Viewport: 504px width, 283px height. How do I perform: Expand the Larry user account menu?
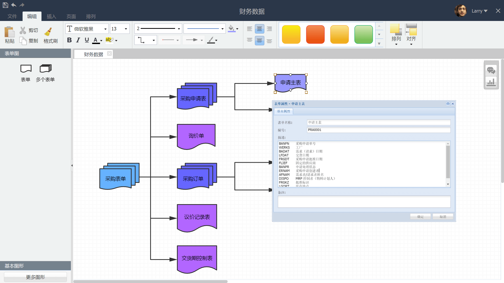click(x=479, y=11)
